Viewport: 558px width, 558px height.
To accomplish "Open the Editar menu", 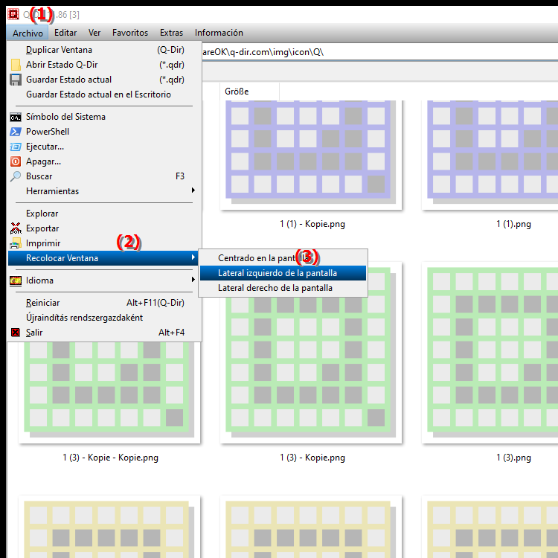I will point(65,33).
